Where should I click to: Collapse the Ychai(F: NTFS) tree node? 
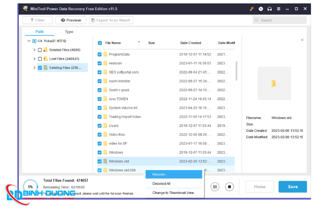tap(29, 41)
